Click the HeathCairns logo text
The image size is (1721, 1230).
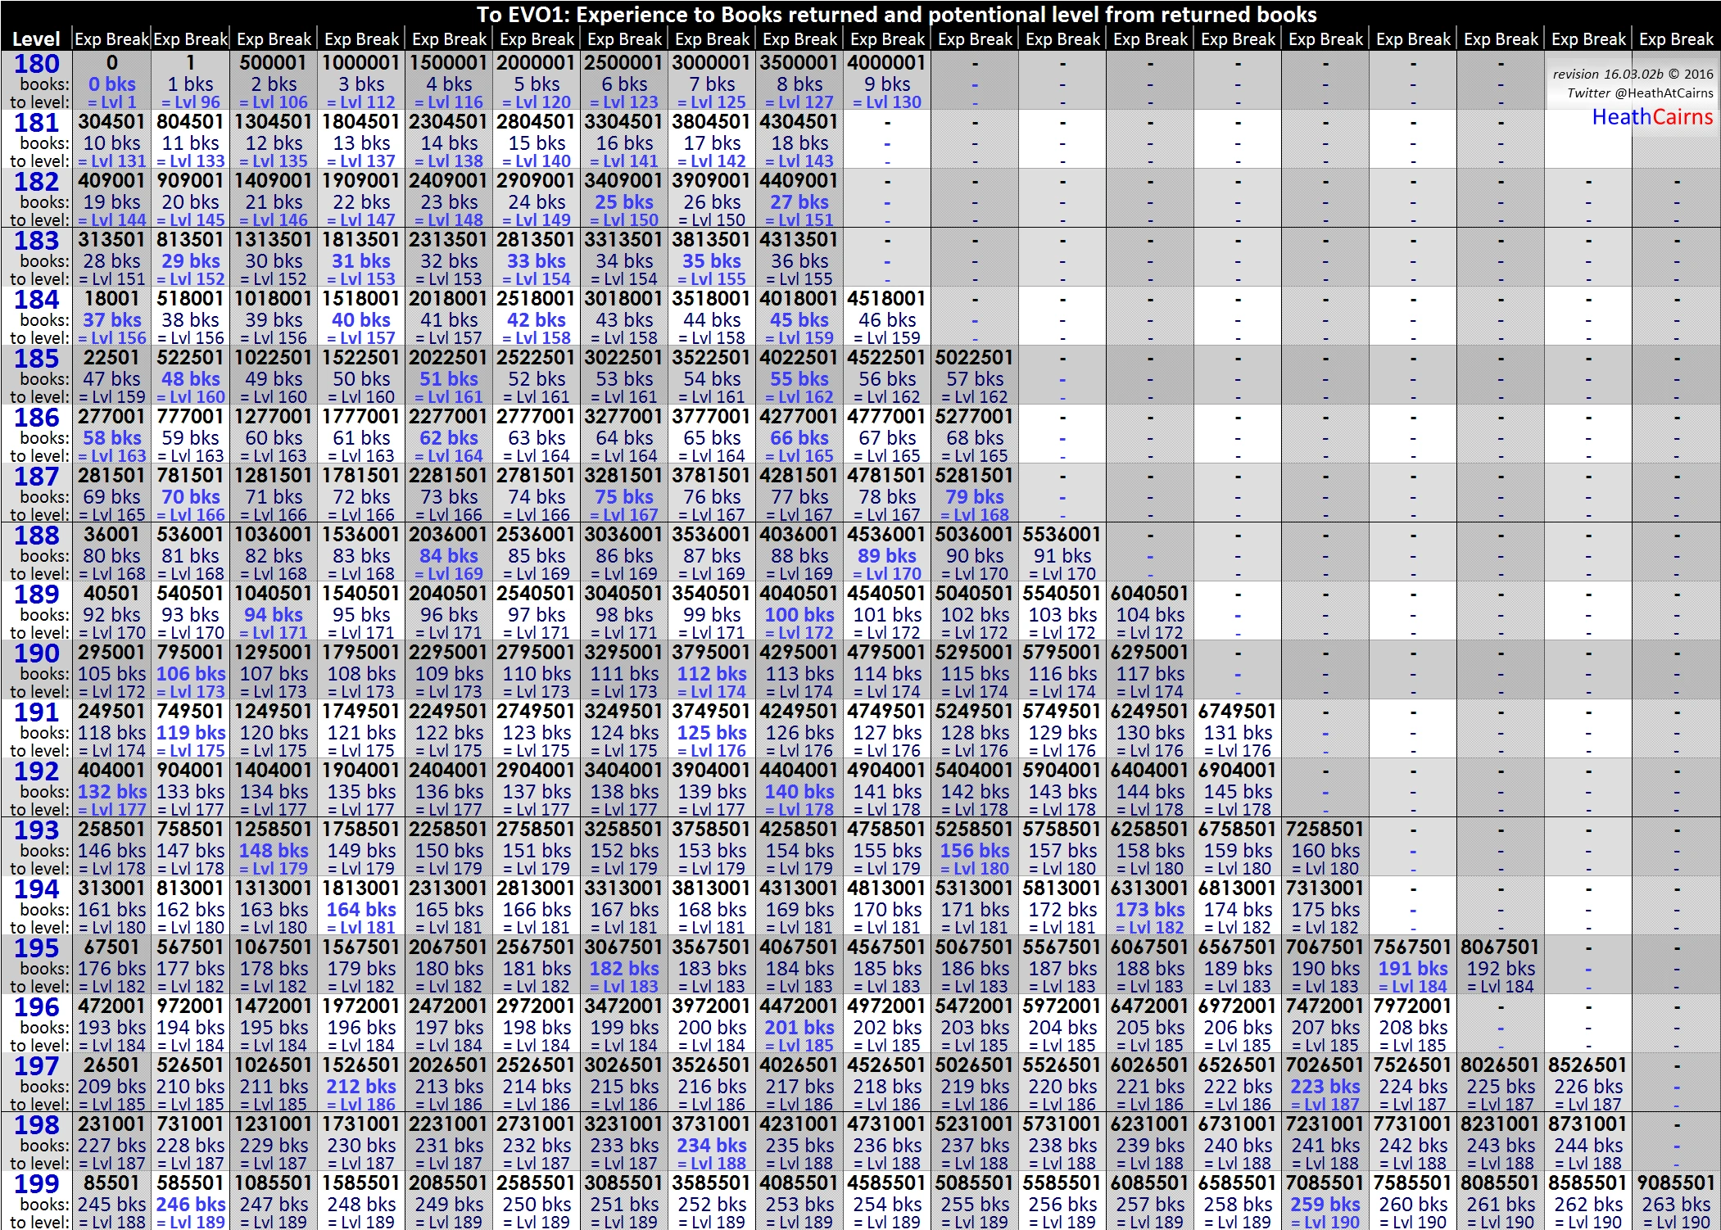click(x=1651, y=118)
